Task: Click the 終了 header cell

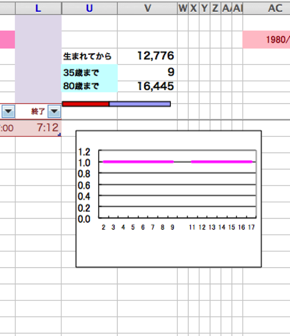Action: [x=39, y=111]
